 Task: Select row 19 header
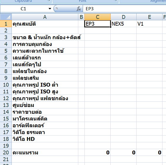pos(6,146)
